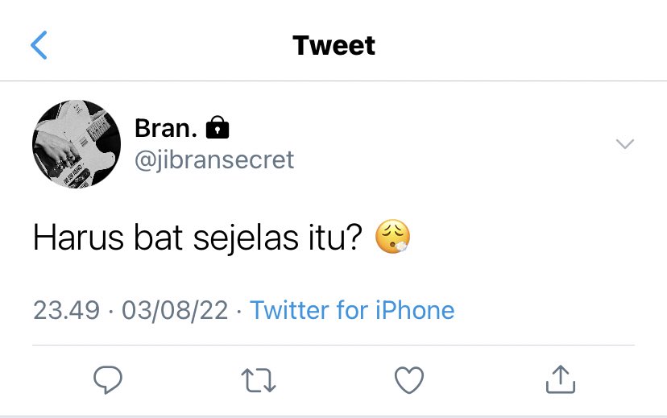The width and height of the screenshot is (667, 418).
Task: Click the word itu? in the tweet
Action: pos(335,238)
